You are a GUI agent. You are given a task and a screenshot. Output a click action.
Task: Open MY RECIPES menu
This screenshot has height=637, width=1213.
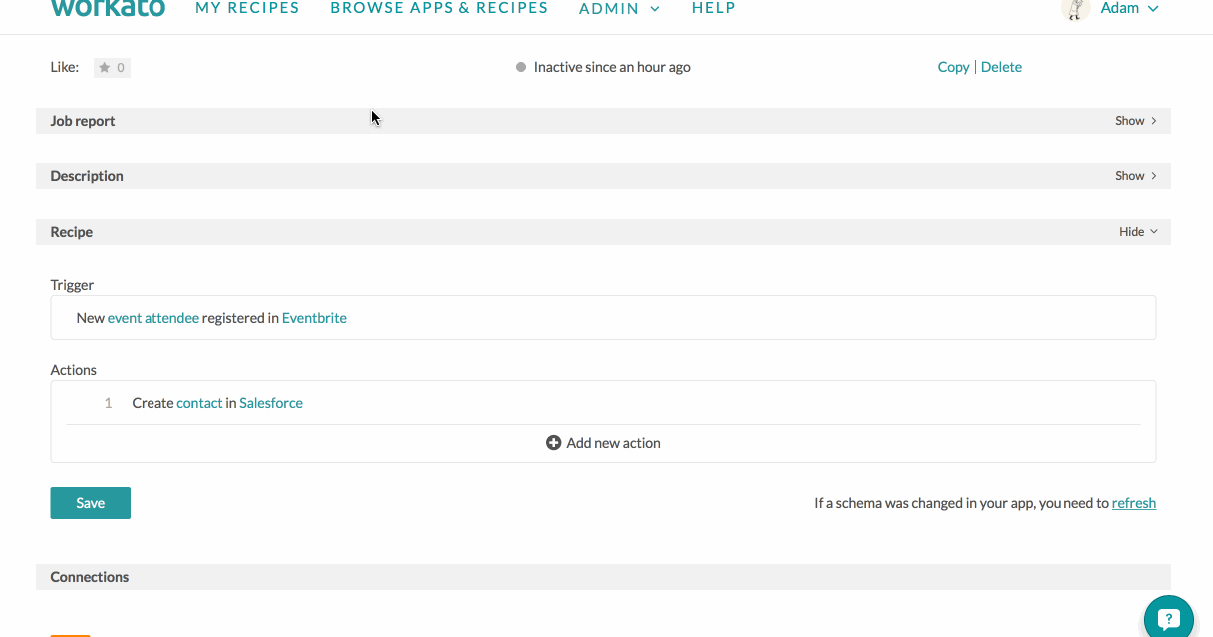coord(247,8)
